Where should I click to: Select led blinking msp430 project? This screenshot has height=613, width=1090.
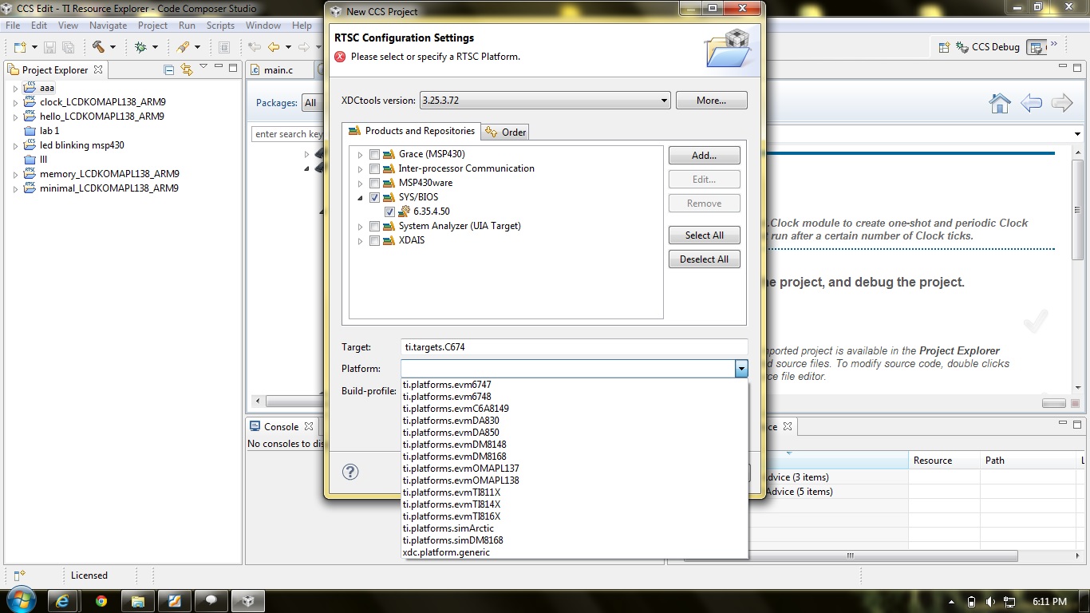(x=82, y=145)
